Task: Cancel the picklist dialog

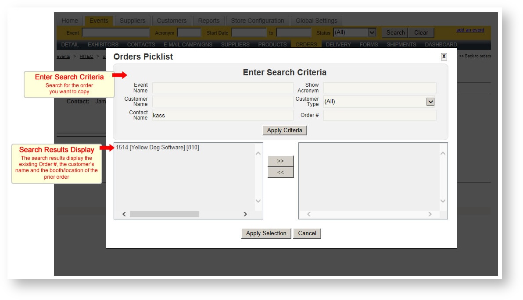Action: point(307,233)
